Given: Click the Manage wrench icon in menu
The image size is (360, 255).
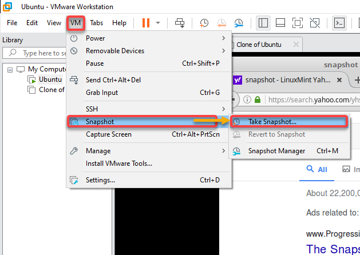Looking at the screenshot, I should pyautogui.click(x=74, y=151).
